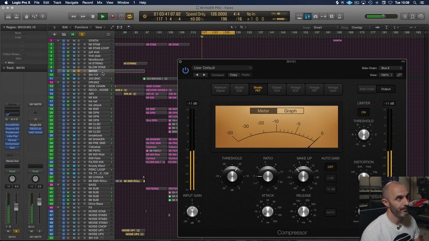Open the Functions menu in tracks area
Image resolution: width=429 pixels, height=241 pixels.
click(x=83, y=27)
